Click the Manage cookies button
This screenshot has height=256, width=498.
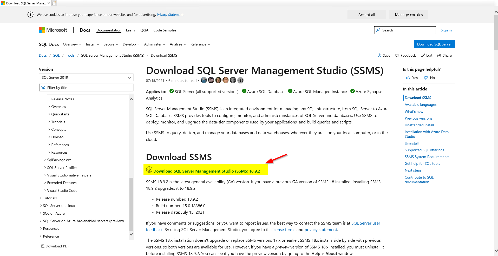(409, 15)
